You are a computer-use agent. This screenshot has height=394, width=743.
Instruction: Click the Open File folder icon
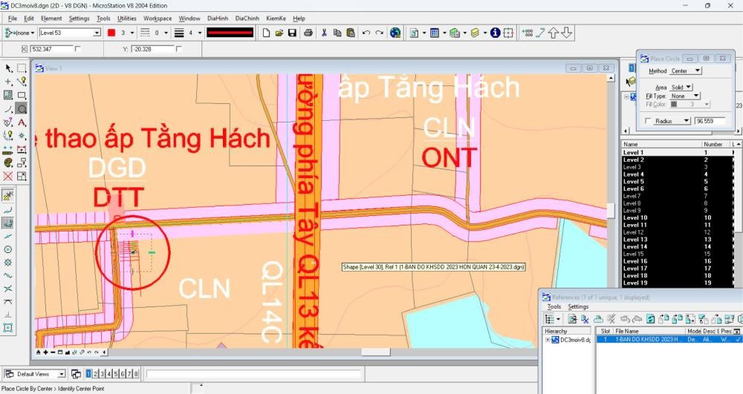(x=279, y=33)
